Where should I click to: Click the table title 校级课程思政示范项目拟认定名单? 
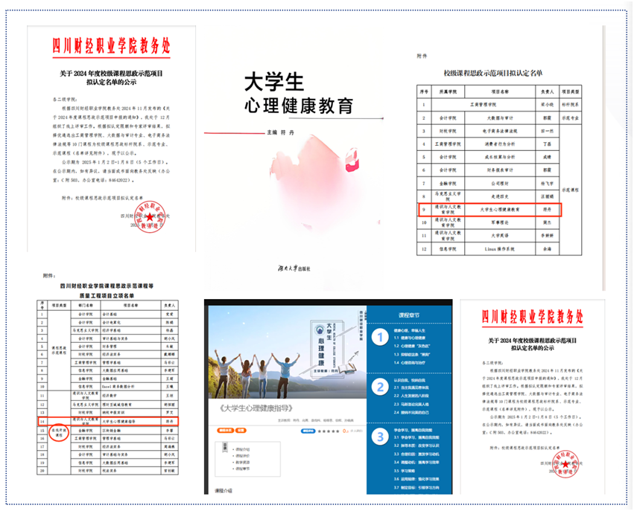[493, 73]
